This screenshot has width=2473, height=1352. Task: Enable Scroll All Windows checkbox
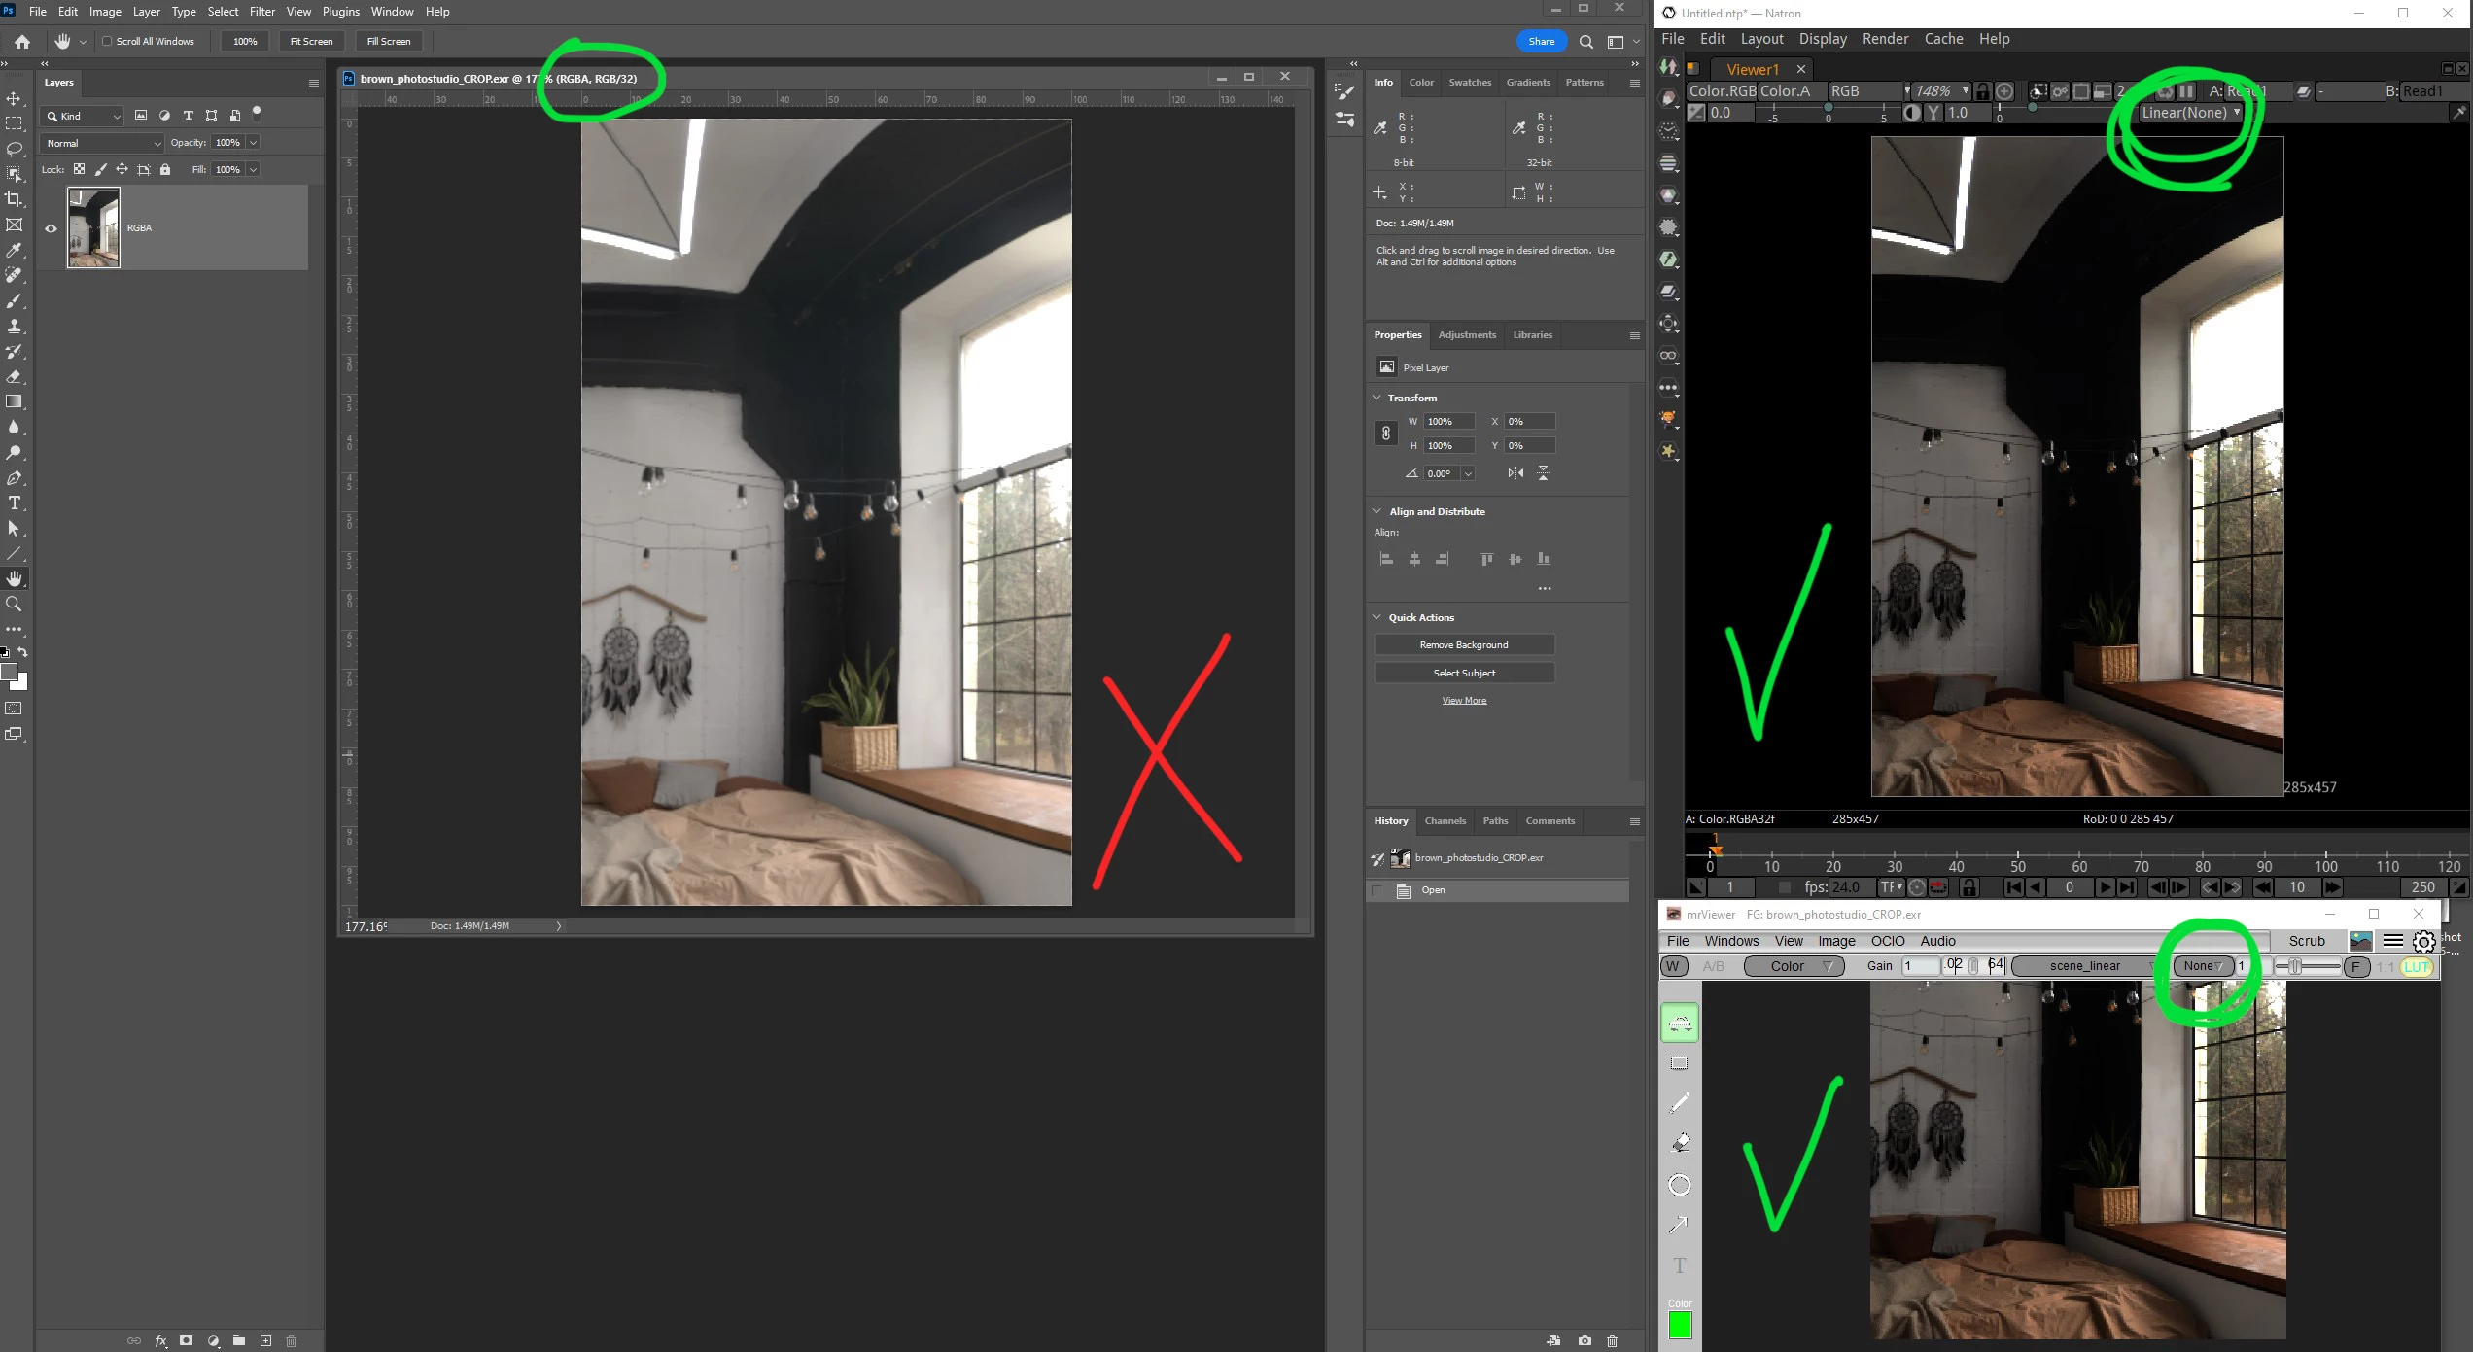[x=108, y=41]
